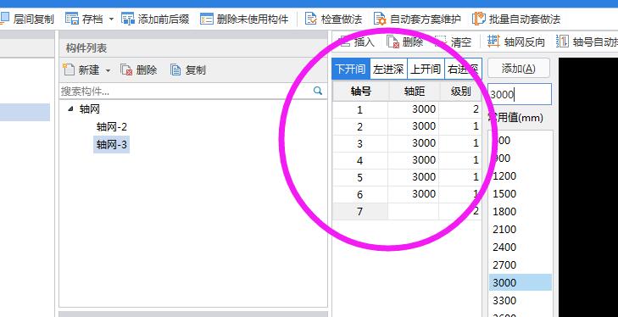Select the 轴网-2 tree item
Image resolution: width=618 pixels, height=317 pixels.
click(x=112, y=126)
